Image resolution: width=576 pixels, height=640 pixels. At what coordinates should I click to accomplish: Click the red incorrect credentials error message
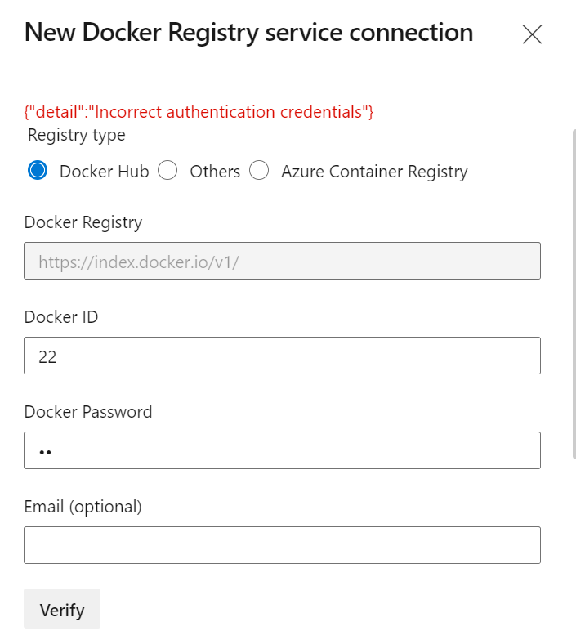click(199, 112)
